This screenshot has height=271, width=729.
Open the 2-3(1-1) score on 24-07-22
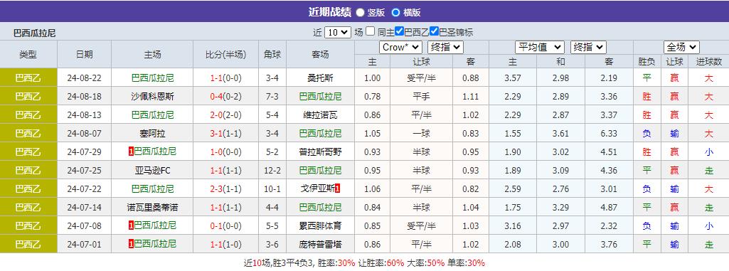coord(226,188)
